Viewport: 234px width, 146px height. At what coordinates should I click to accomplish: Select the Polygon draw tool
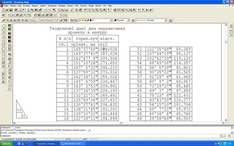[3, 40]
